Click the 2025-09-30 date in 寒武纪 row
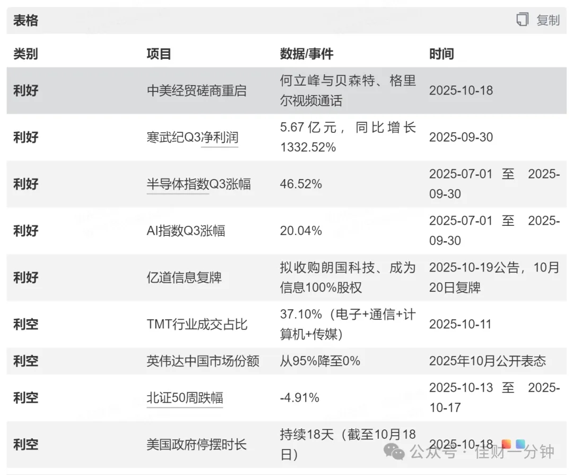The width and height of the screenshot is (573, 475). pos(461,137)
